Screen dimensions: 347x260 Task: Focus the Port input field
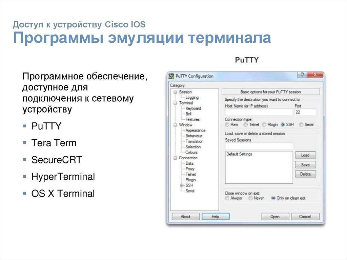point(305,112)
